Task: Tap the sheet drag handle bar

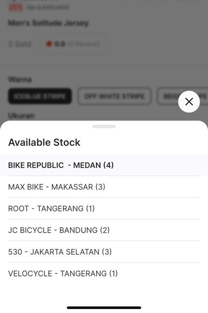Action: [104, 126]
